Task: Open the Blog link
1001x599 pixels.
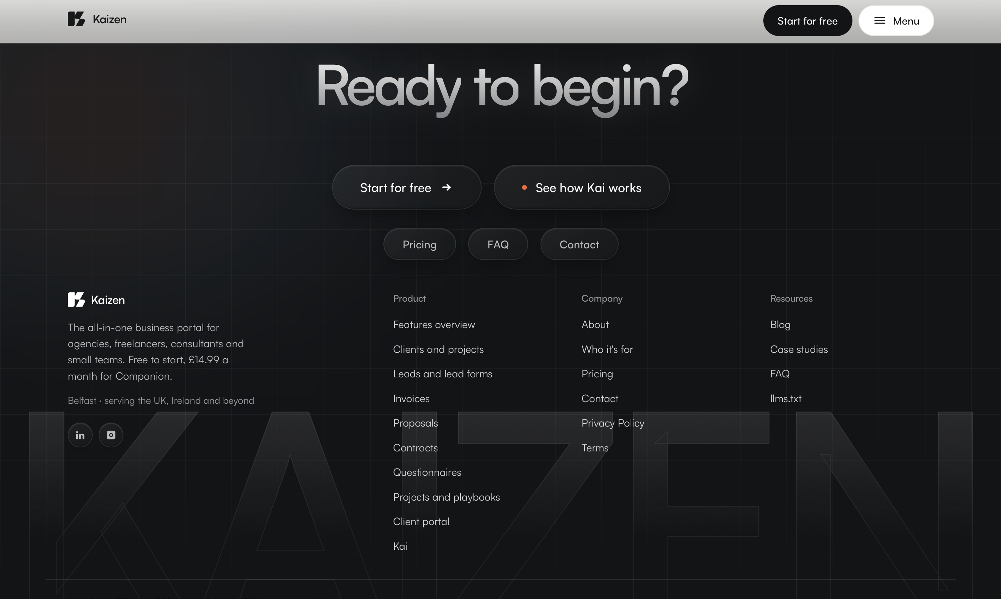Action: (x=780, y=325)
